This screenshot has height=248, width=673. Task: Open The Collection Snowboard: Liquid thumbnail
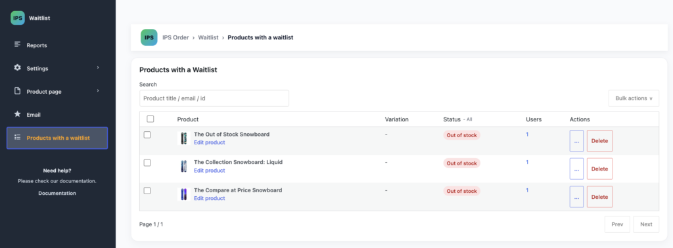coord(184,166)
